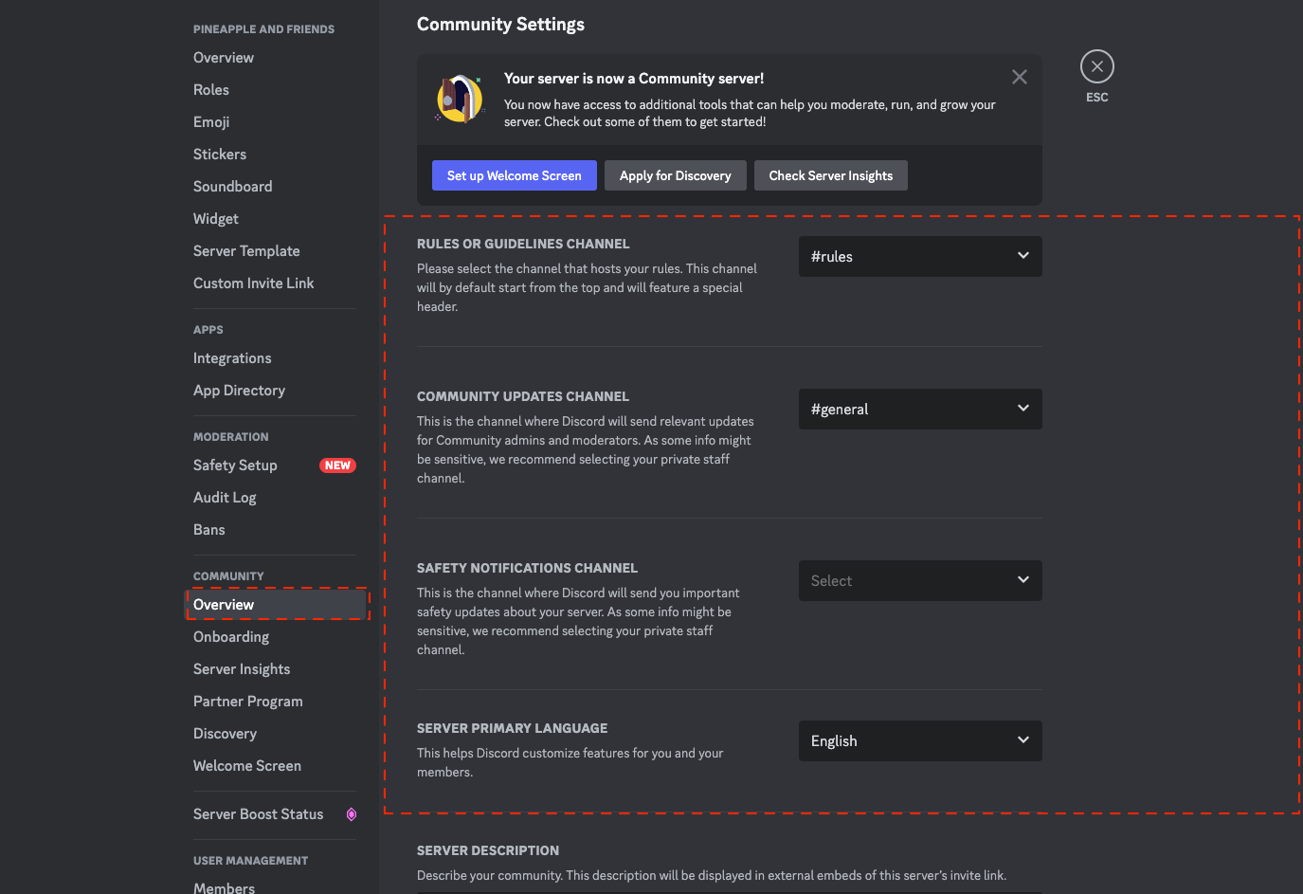
Task: Click the NEW badge beside Safety Setup
Action: pyautogui.click(x=337, y=465)
